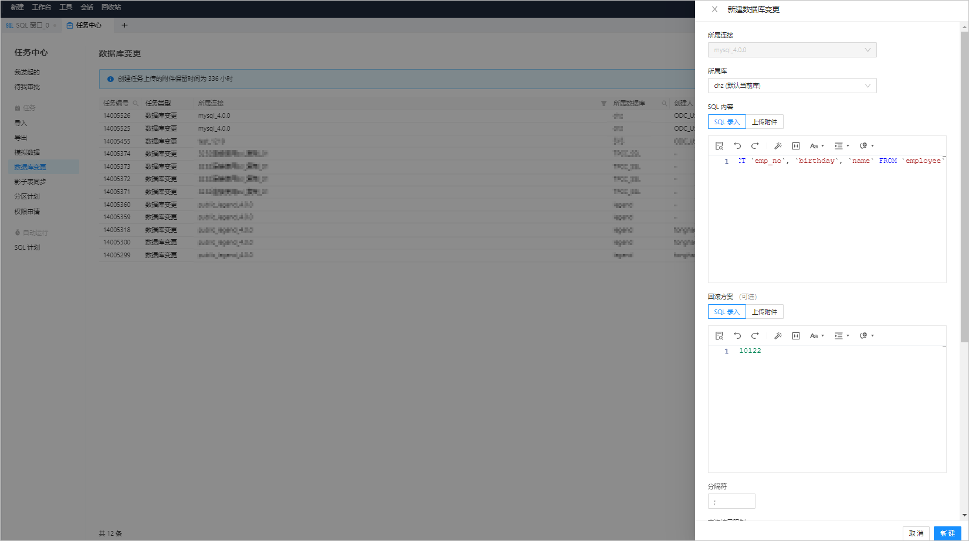The height and width of the screenshot is (541, 969).
Task: Click format (magic wand) icon in rollback toolbar
Action: [x=778, y=336]
